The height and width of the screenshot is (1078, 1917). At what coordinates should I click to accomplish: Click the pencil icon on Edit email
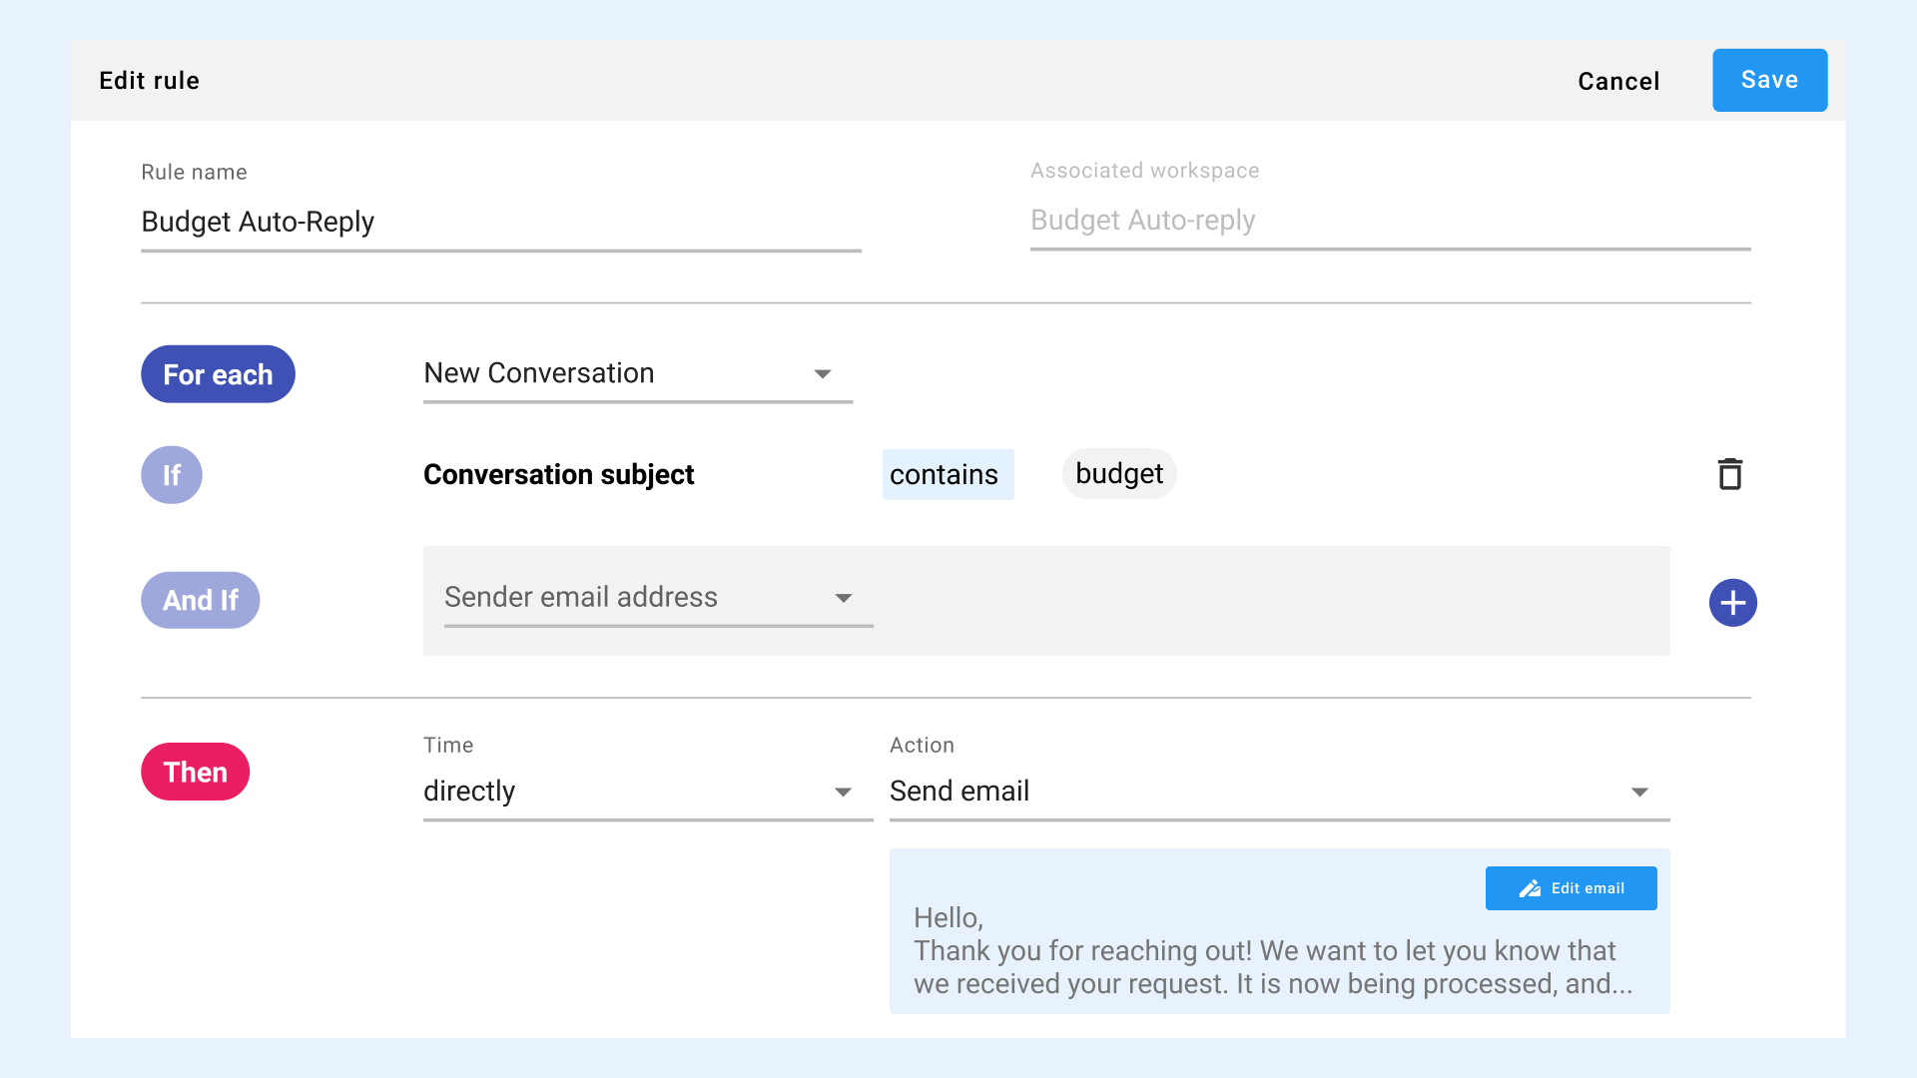(1529, 888)
